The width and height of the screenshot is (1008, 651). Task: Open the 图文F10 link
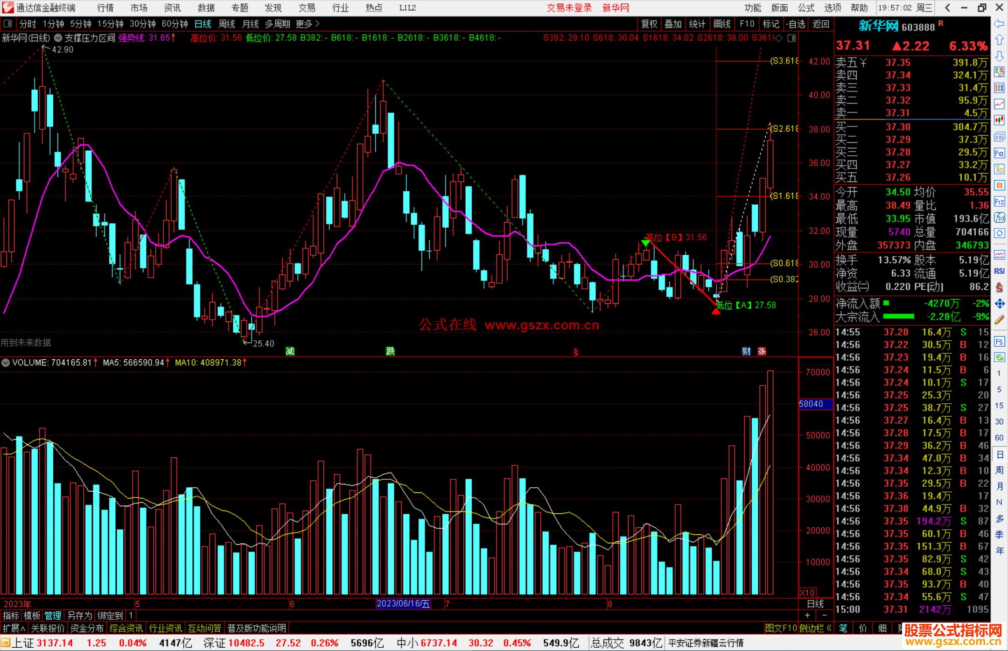781,628
